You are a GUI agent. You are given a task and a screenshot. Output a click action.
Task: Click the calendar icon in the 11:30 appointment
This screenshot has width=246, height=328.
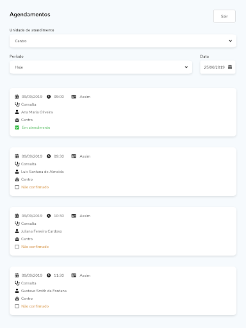(x=17, y=275)
